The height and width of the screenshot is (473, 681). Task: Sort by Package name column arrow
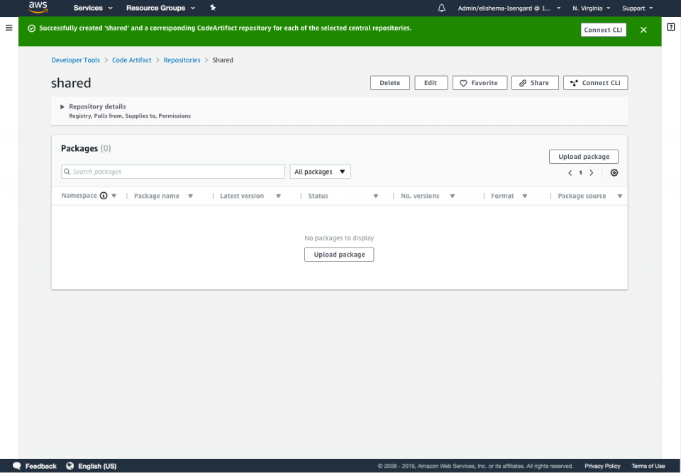pyautogui.click(x=190, y=196)
